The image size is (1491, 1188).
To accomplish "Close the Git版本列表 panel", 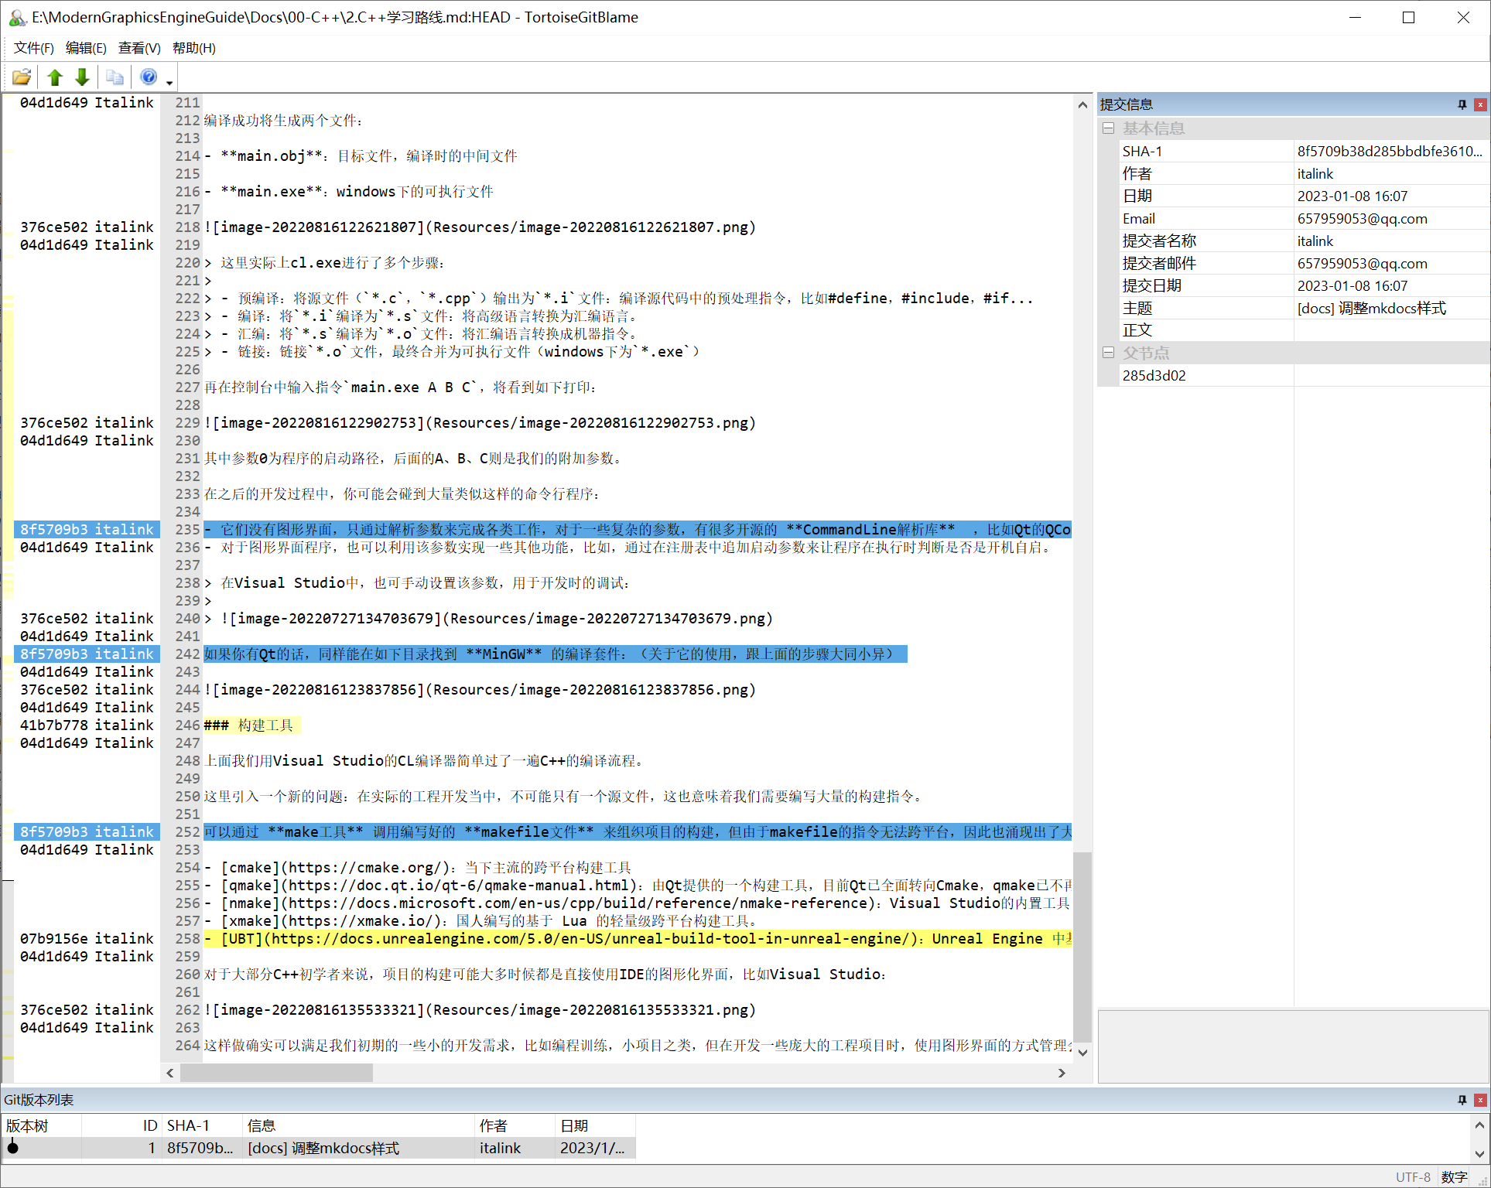I will [x=1480, y=1100].
